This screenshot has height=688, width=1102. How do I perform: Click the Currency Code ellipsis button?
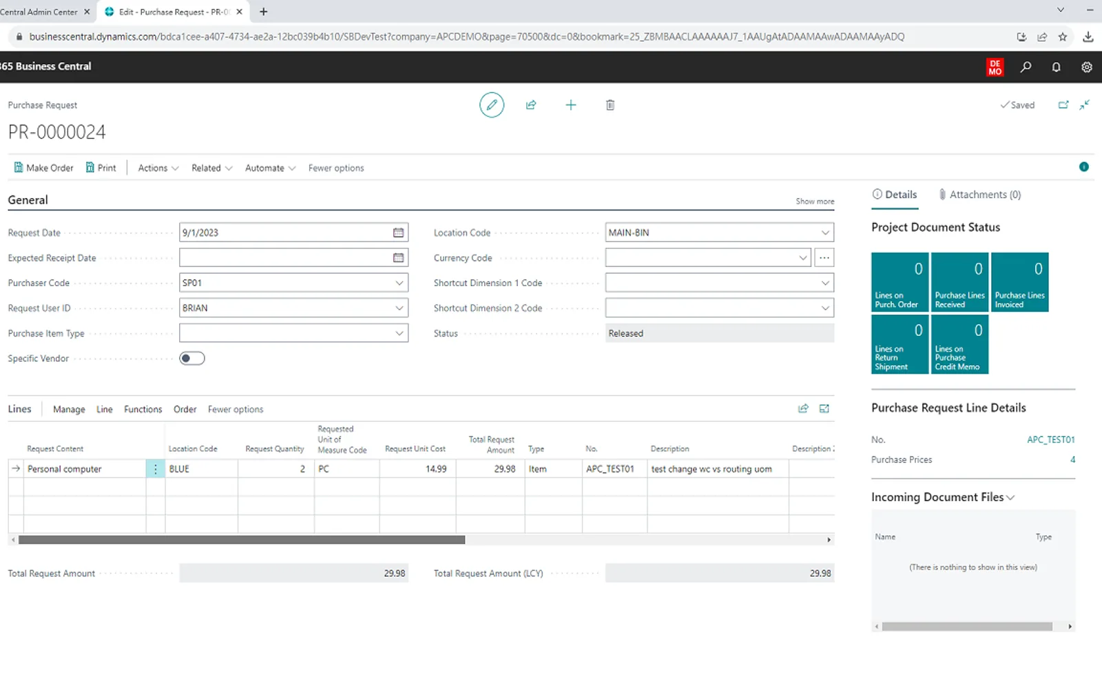824,257
